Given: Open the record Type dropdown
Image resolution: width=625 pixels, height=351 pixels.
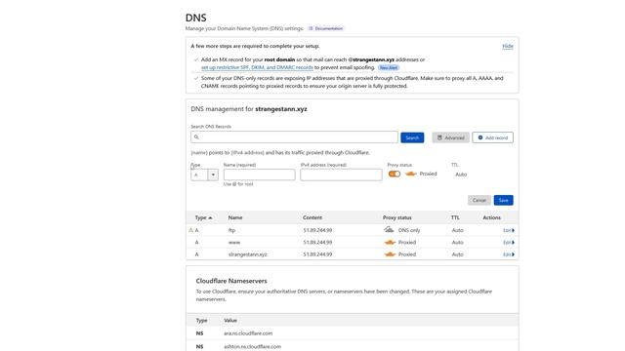Looking at the screenshot, I should [204, 175].
